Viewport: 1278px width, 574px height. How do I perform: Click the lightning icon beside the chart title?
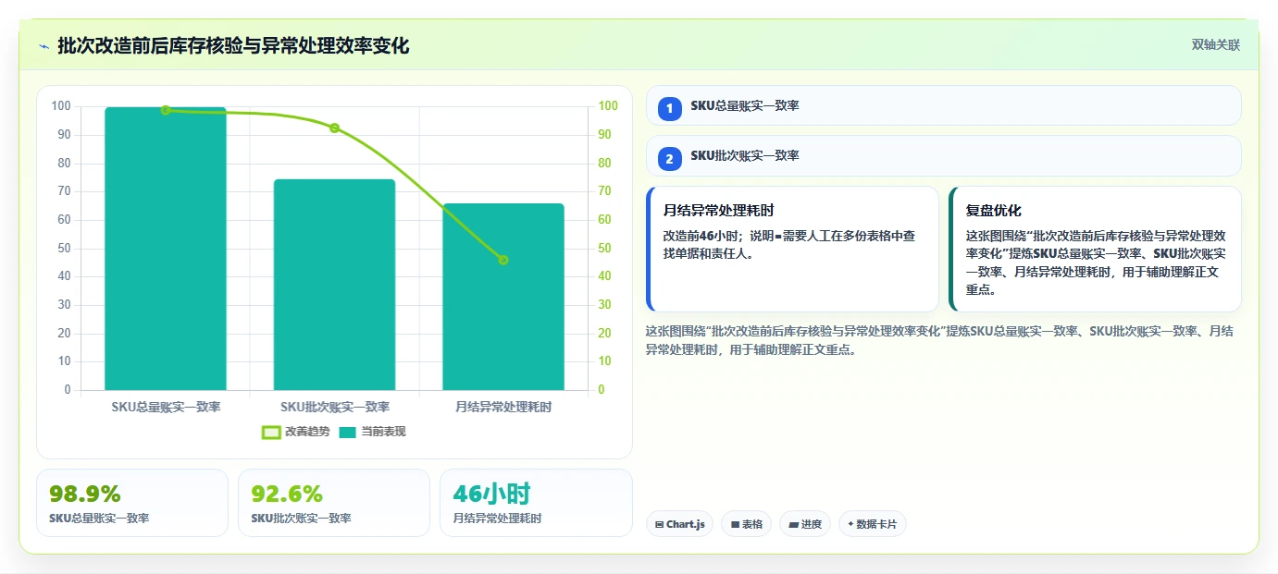coord(43,46)
